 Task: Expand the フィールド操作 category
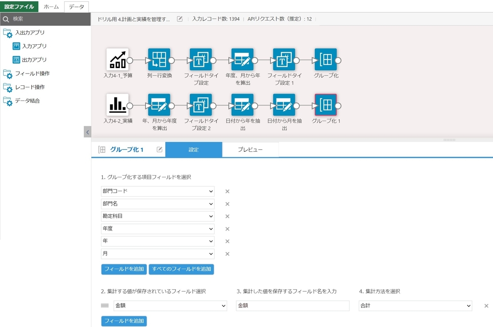26,73
